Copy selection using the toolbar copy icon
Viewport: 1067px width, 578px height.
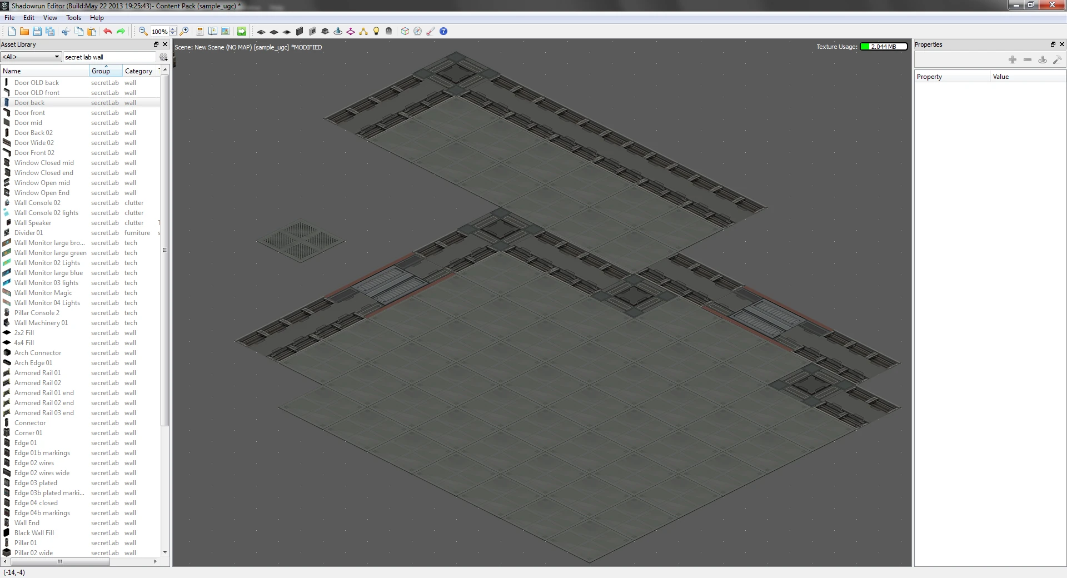click(79, 32)
